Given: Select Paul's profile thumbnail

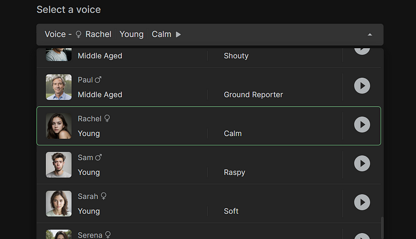Looking at the screenshot, I should tap(59, 87).
